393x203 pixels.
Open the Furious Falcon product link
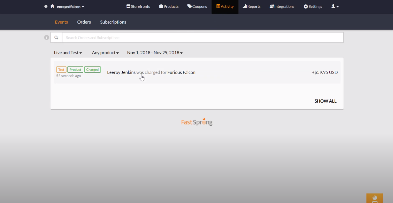pyautogui.click(x=181, y=72)
